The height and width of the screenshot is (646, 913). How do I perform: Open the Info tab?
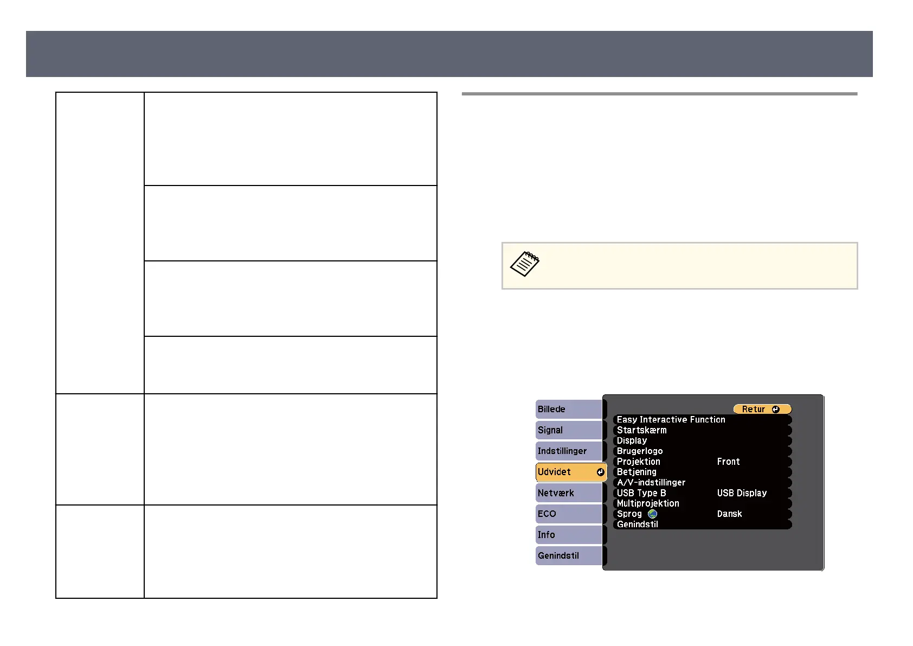pos(568,535)
